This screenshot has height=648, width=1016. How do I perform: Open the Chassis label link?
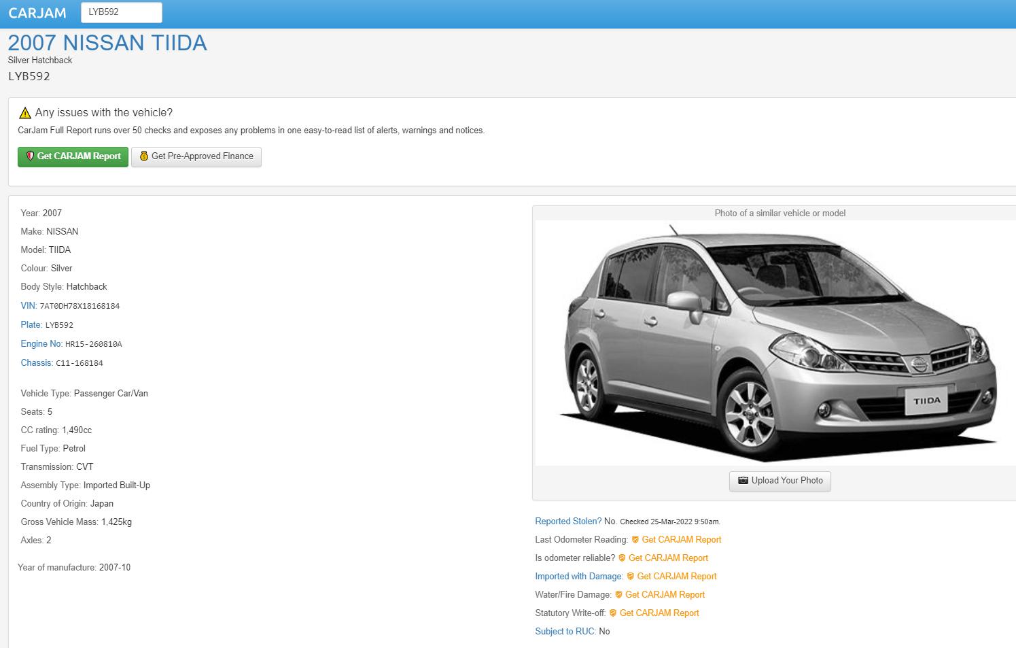(x=37, y=362)
